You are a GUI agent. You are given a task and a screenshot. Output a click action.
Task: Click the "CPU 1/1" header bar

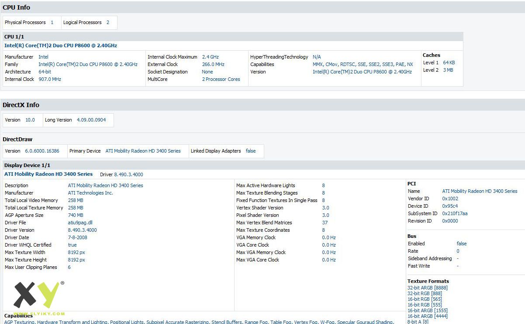coord(233,37)
